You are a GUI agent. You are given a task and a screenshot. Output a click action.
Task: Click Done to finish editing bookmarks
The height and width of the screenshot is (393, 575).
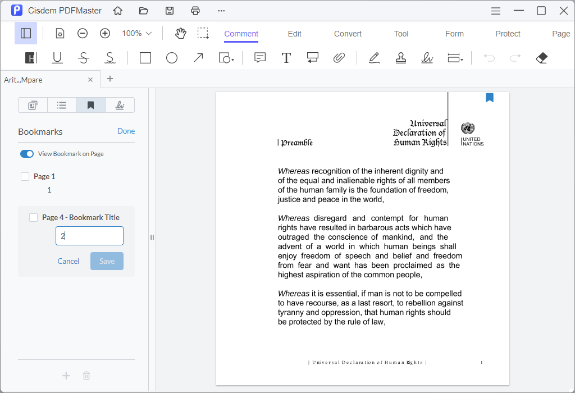click(x=126, y=131)
